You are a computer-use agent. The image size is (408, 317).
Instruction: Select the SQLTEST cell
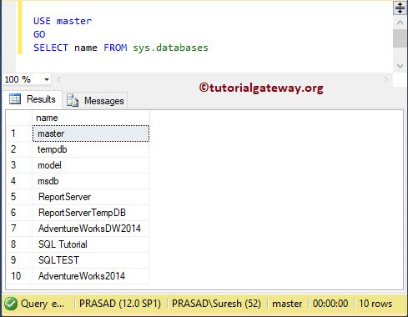(x=91, y=260)
